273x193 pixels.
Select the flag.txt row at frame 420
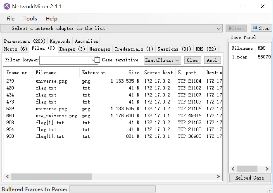(113, 88)
